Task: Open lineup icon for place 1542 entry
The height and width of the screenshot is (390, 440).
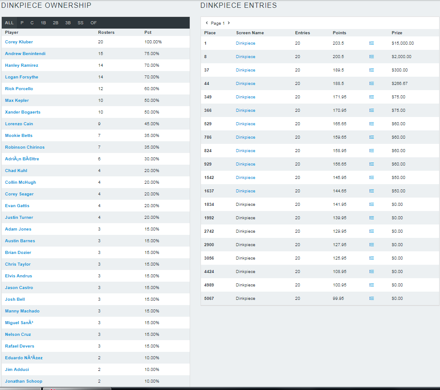Action: 372,178
